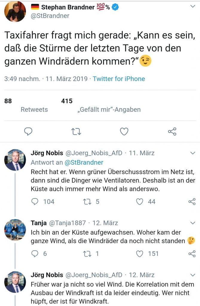
Task: Like Jörg Nobis's reply with 44 likes
Action: click(x=140, y=202)
